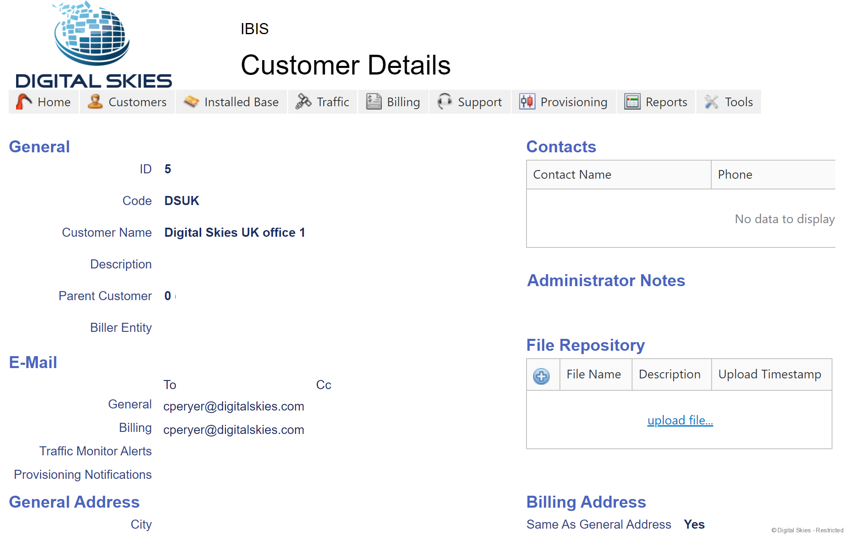This screenshot has width=844, height=534.
Task: Open the Customers menu
Action: click(x=137, y=102)
